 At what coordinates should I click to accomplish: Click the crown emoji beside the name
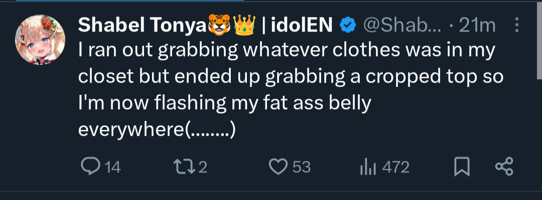(x=244, y=24)
